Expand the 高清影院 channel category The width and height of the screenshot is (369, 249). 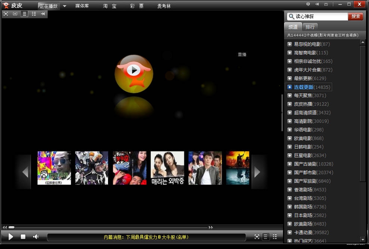pos(290,121)
